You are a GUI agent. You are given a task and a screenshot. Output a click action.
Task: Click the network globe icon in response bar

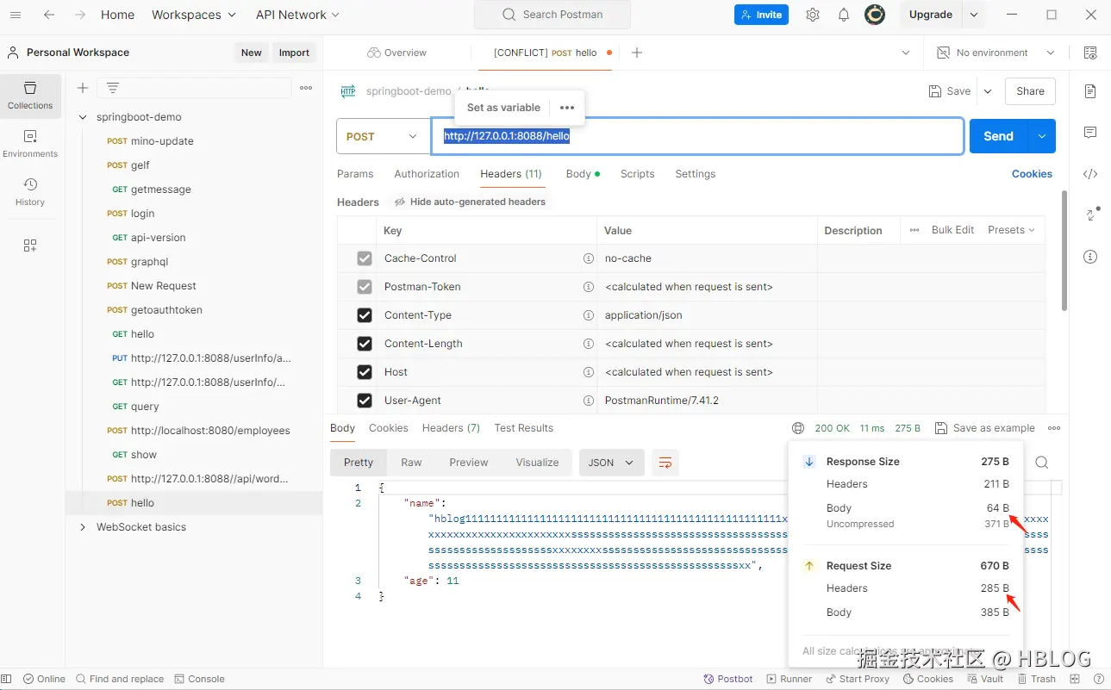(x=798, y=428)
